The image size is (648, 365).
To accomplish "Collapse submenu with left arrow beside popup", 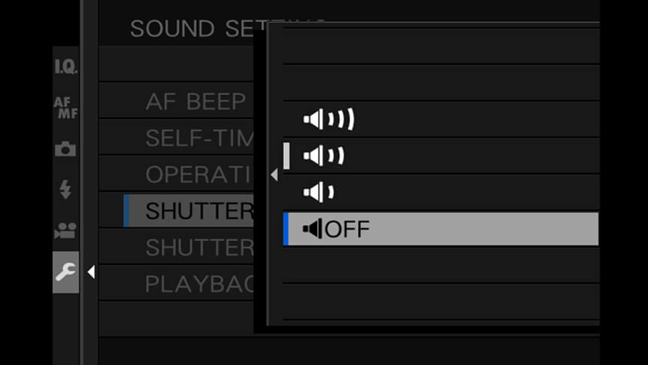I will pyautogui.click(x=274, y=175).
